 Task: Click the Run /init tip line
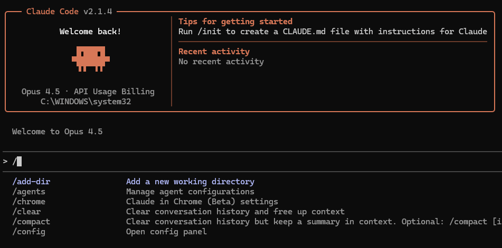click(x=333, y=32)
